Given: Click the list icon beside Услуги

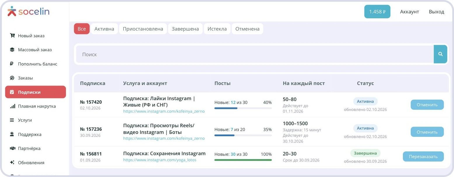Looking at the screenshot, I should coord(12,120).
